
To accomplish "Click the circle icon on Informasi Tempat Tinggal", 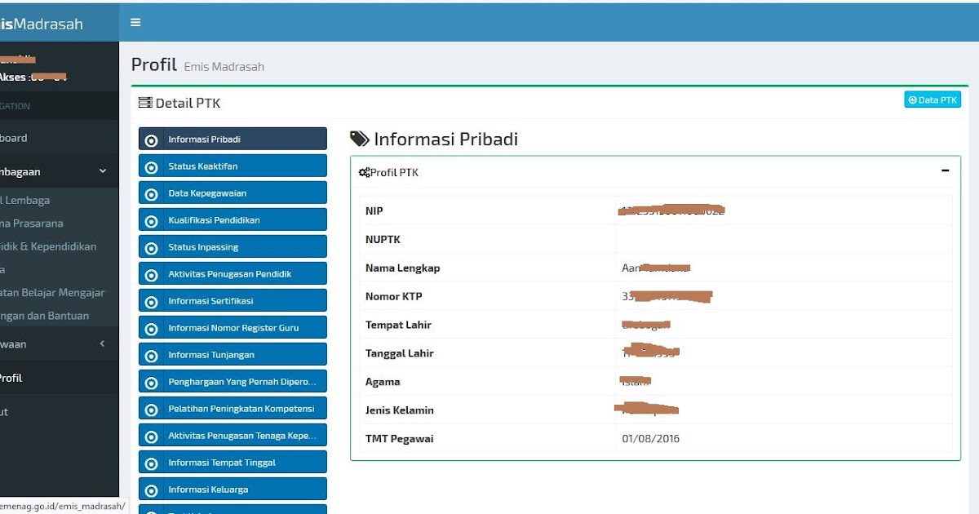I will tap(151, 463).
